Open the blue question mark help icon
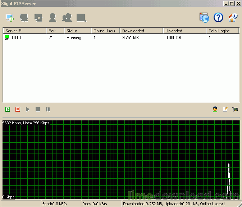This screenshot has width=242, height=207. pos(218,18)
